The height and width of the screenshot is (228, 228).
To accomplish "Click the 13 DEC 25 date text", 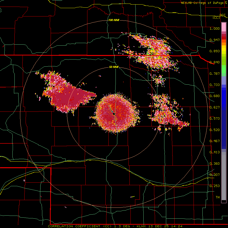I will click(x=159, y=226).
